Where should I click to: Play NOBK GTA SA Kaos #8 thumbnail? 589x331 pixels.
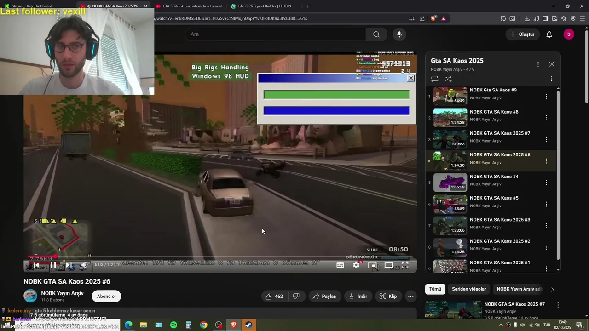tap(450, 118)
